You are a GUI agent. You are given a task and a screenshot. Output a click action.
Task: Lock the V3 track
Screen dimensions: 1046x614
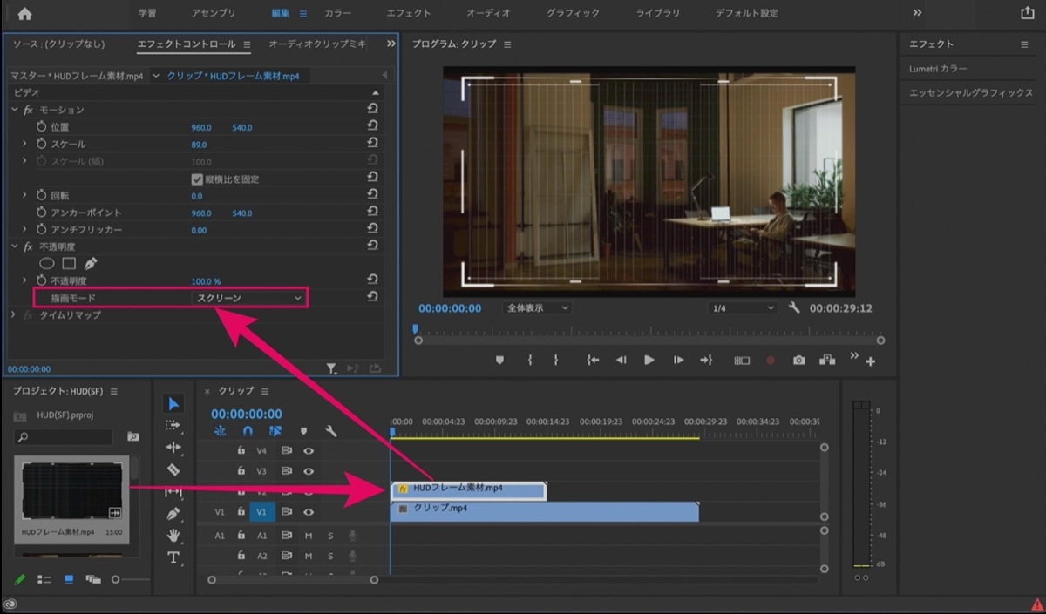[241, 471]
